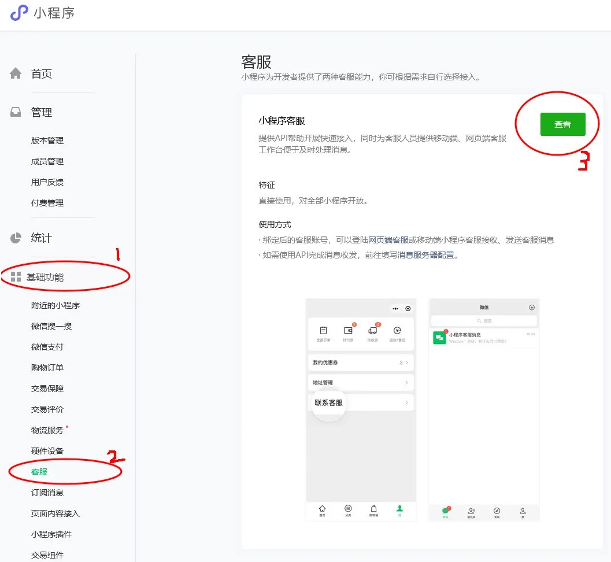Click the home icon beside 首页
Screen dimensions: 611x562
16,73
